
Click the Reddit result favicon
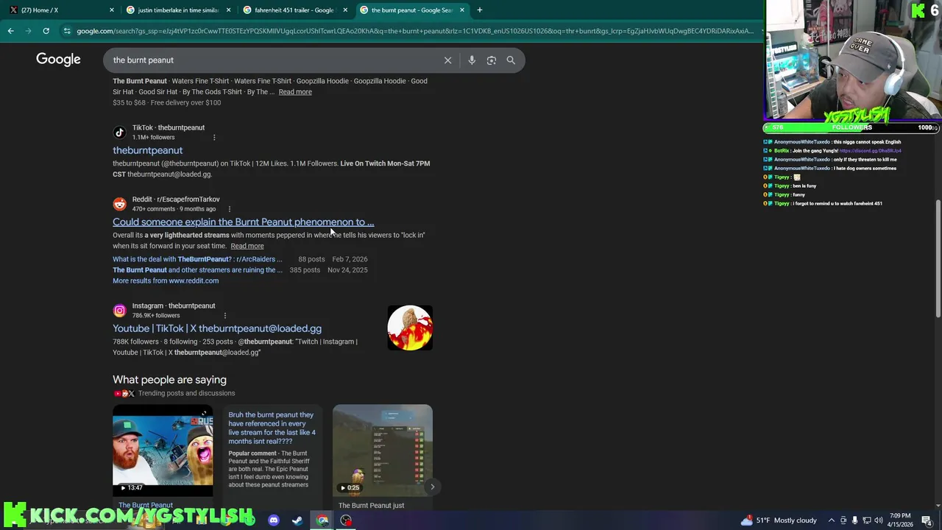[119, 204]
